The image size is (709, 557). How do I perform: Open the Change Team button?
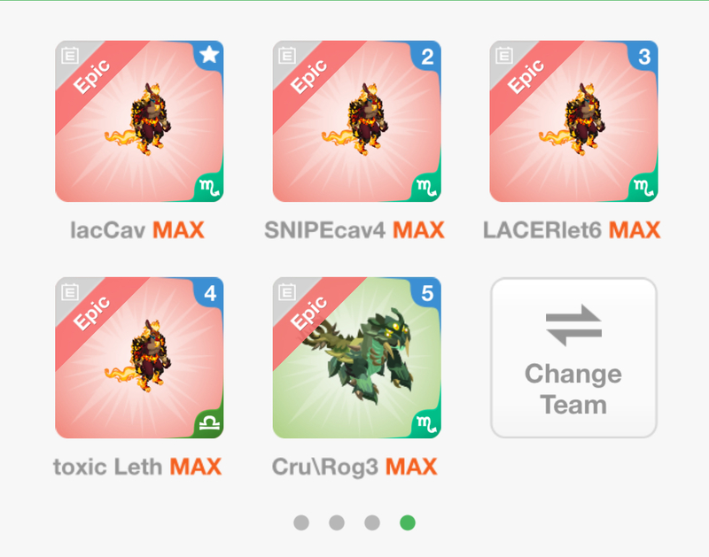click(573, 358)
